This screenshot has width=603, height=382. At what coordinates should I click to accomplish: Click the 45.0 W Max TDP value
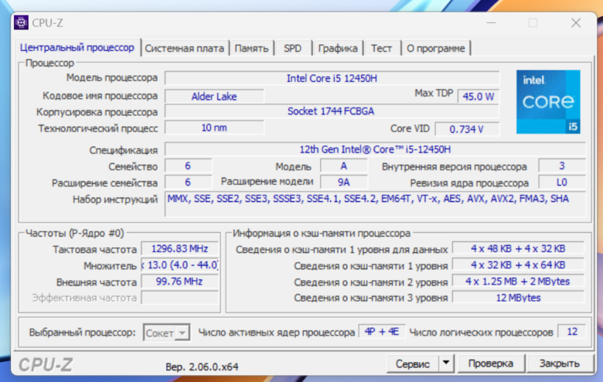(x=478, y=96)
